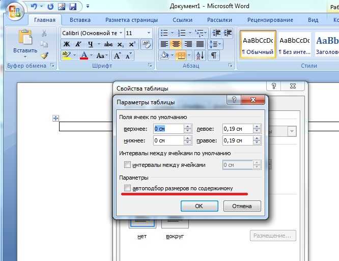Open font name dropdown Calibri

[121, 33]
